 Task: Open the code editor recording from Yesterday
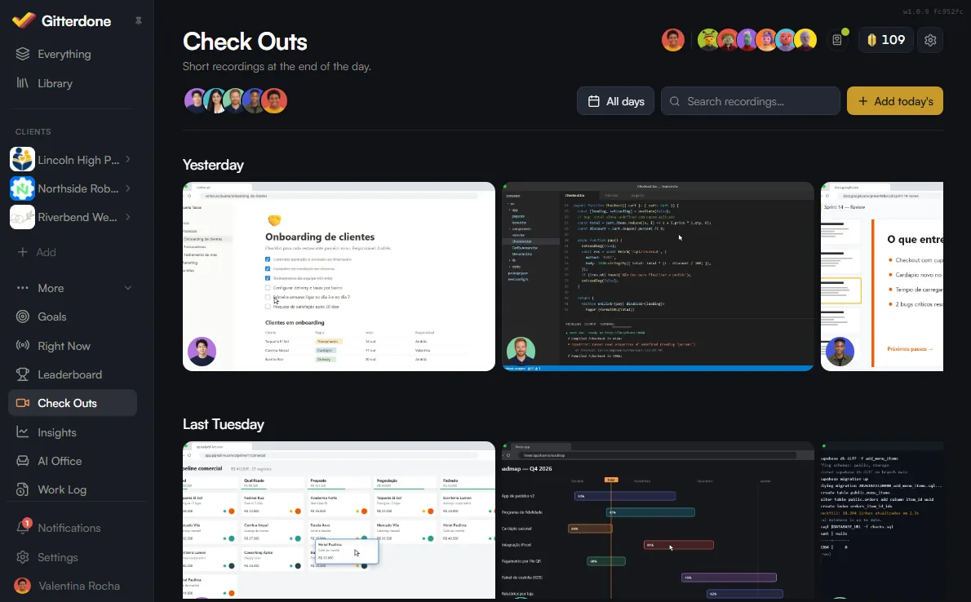point(658,277)
